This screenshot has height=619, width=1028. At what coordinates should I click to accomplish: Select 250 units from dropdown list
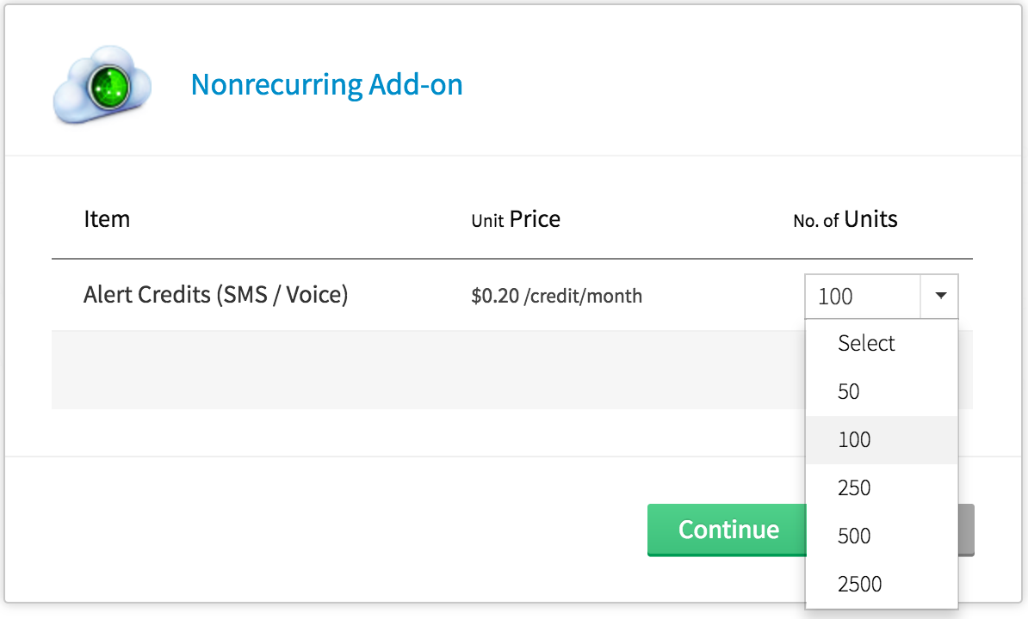(854, 487)
